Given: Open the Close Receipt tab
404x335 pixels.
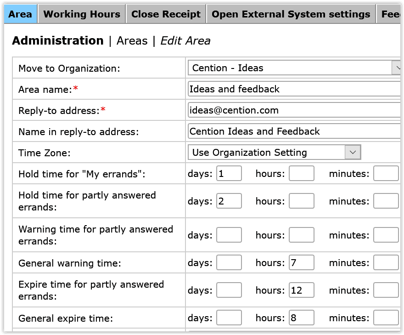Looking at the screenshot, I should pyautogui.click(x=166, y=14).
